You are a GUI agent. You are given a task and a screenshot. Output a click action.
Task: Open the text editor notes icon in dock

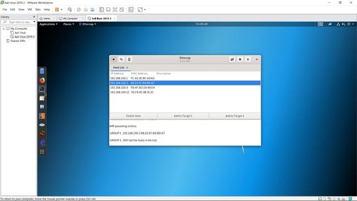(x=42, y=98)
